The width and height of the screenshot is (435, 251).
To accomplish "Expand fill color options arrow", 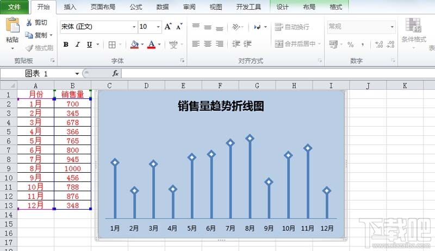I will tap(142, 45).
